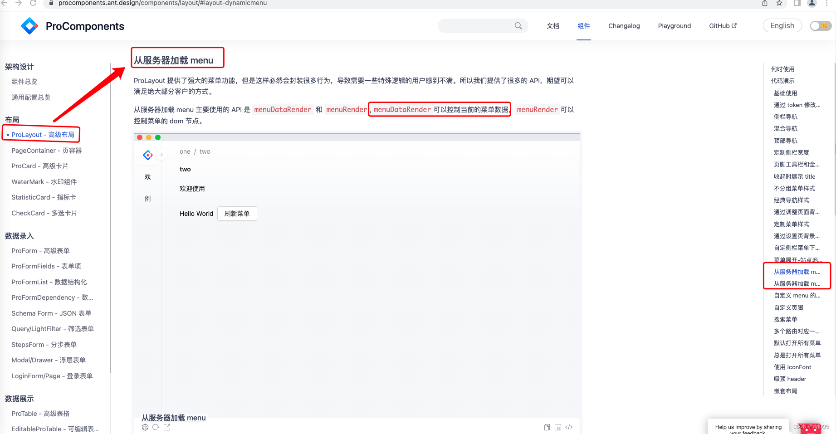Select collapsed menu item 例
The width and height of the screenshot is (836, 434).
(x=147, y=199)
